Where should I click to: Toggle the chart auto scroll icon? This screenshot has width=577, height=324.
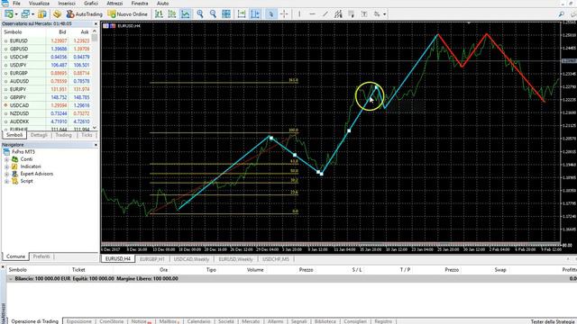pyautogui.click(x=242, y=14)
